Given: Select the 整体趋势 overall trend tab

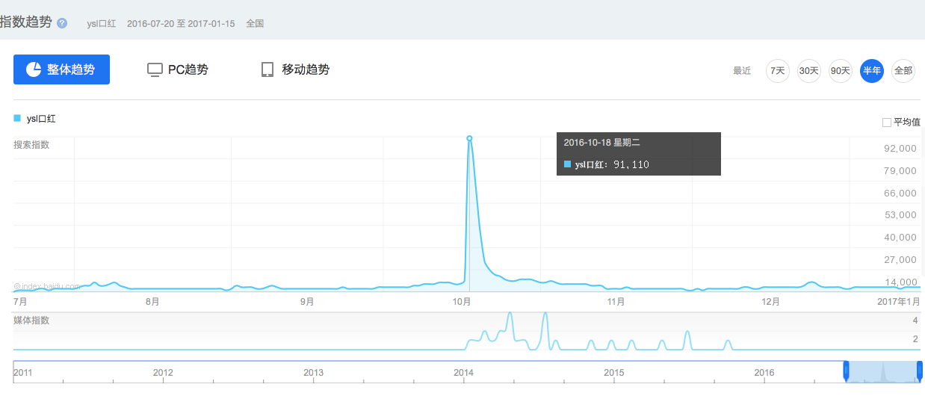Looking at the screenshot, I should pos(61,69).
